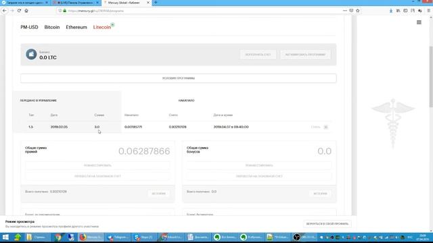Click the reinvest button in the bonuses card
This screenshot has height=243, width=433.
(259, 165)
